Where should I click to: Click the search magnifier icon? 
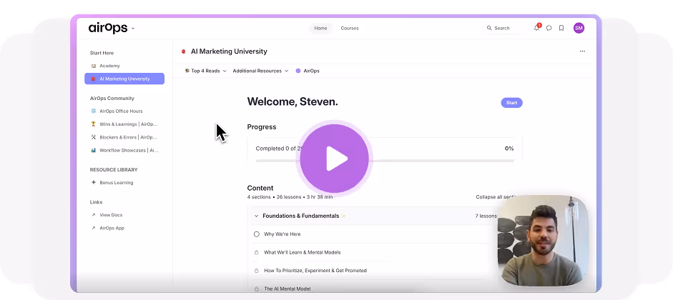point(489,28)
